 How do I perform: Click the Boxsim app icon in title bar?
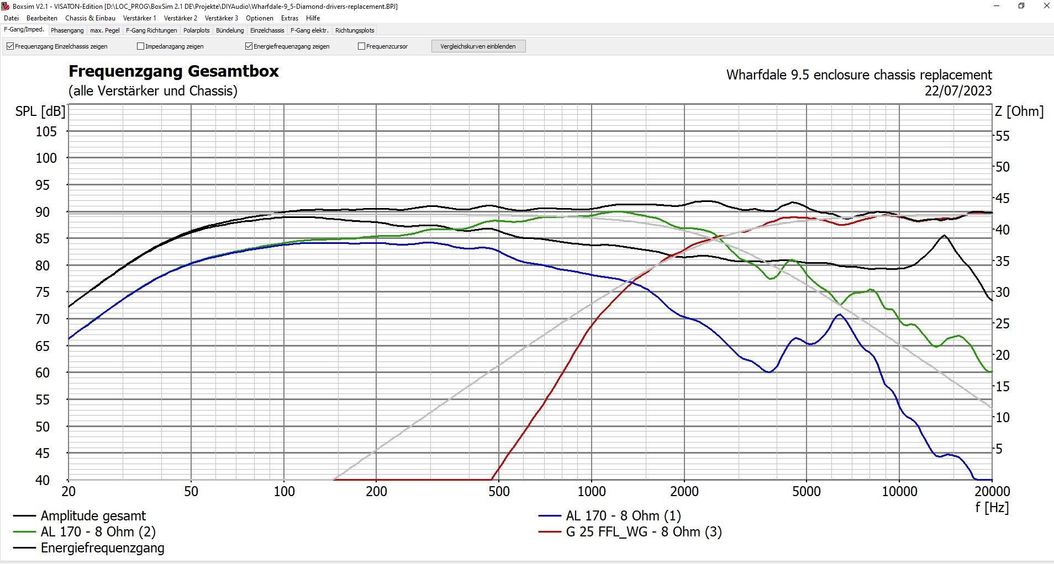pyautogui.click(x=6, y=6)
